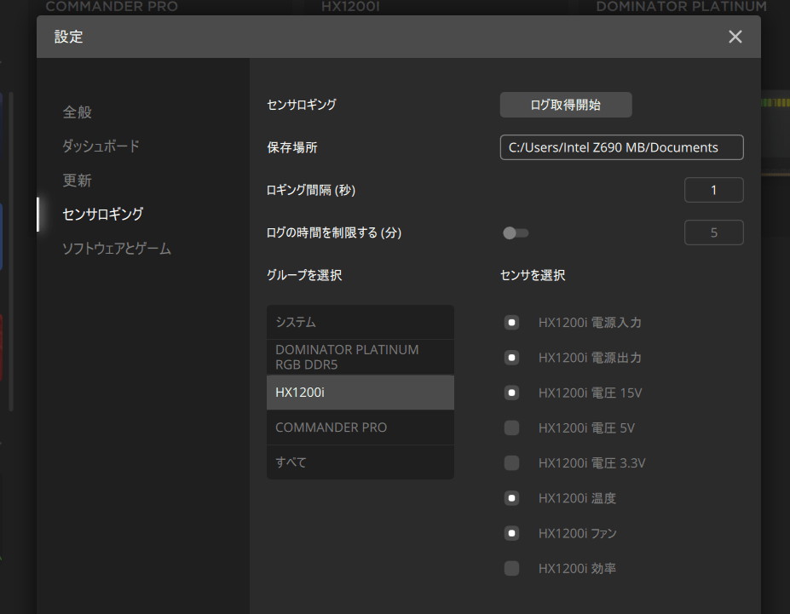Close the settings dialog with the X

pos(735,37)
